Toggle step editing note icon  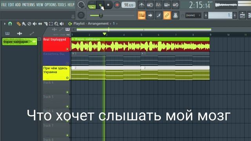(158, 15)
